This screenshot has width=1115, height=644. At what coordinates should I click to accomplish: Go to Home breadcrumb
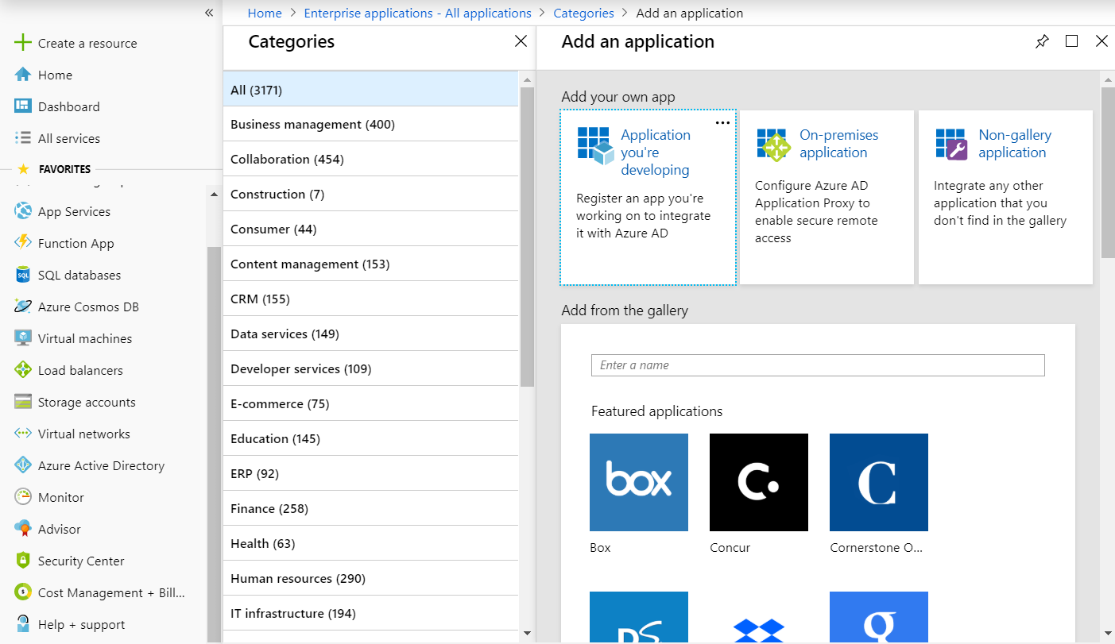(265, 13)
